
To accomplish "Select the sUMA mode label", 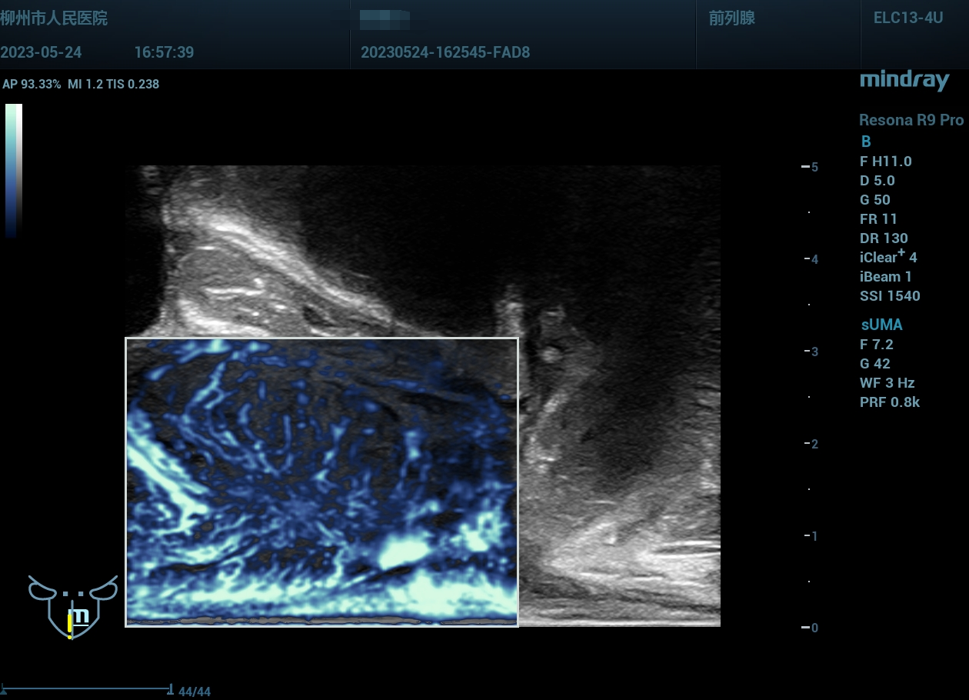I will (x=881, y=325).
